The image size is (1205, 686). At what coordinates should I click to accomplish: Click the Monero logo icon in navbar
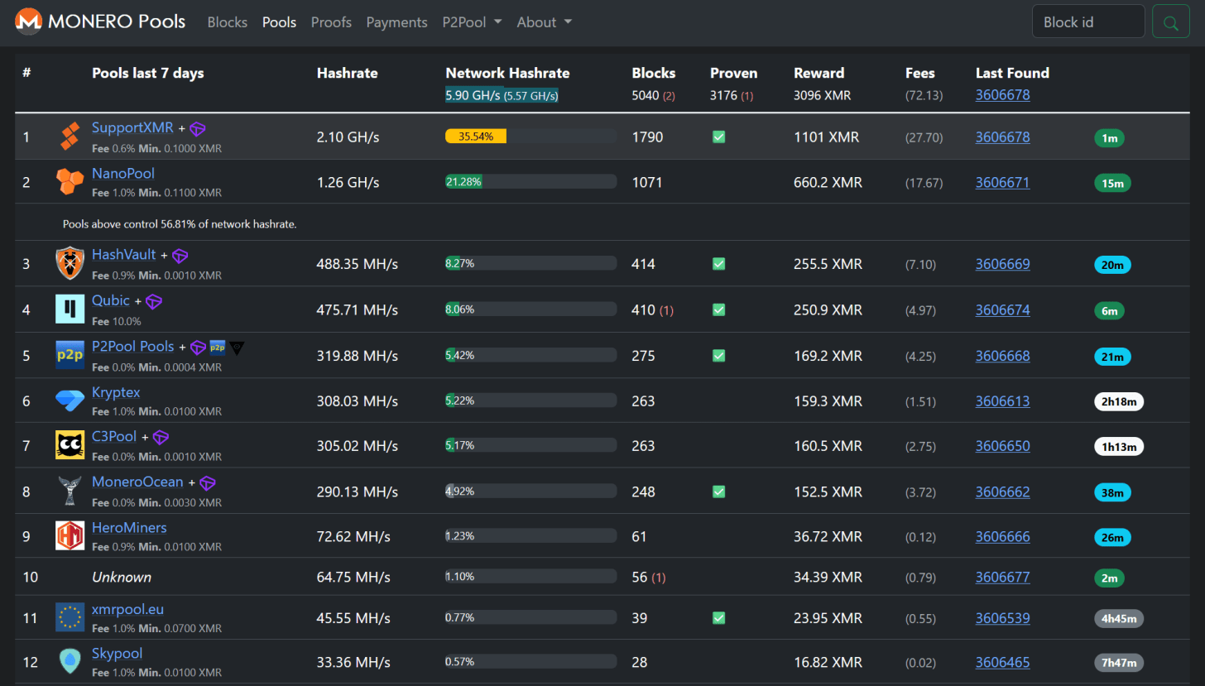(x=29, y=22)
